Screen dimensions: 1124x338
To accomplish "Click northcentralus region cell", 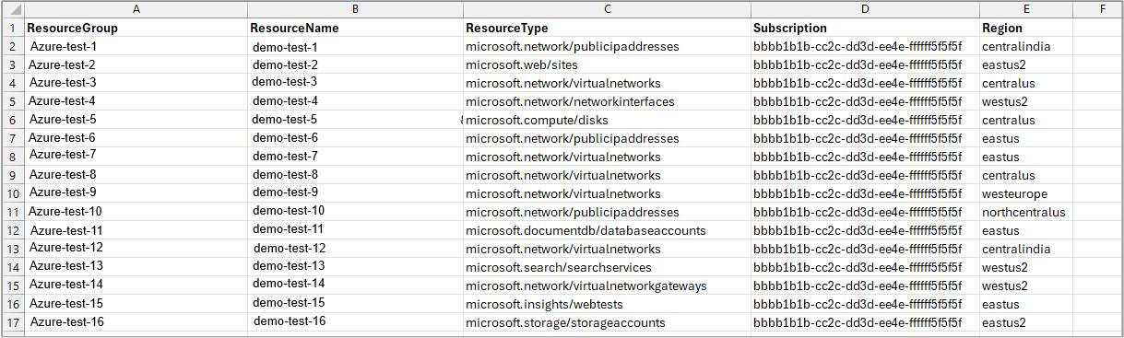I will [1026, 212].
